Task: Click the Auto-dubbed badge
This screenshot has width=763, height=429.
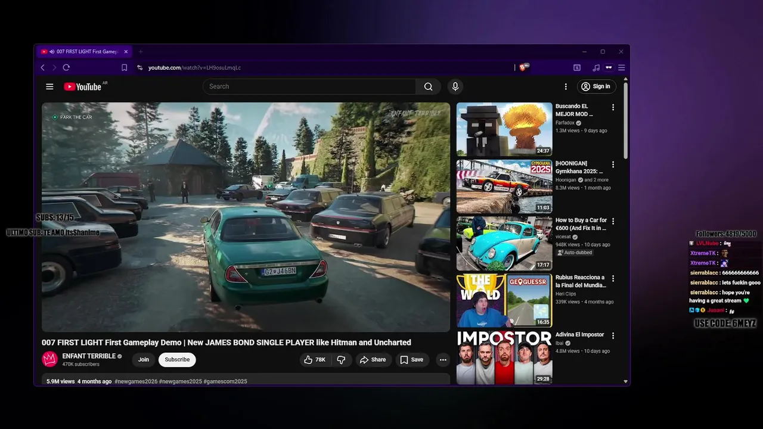Action: (x=574, y=253)
